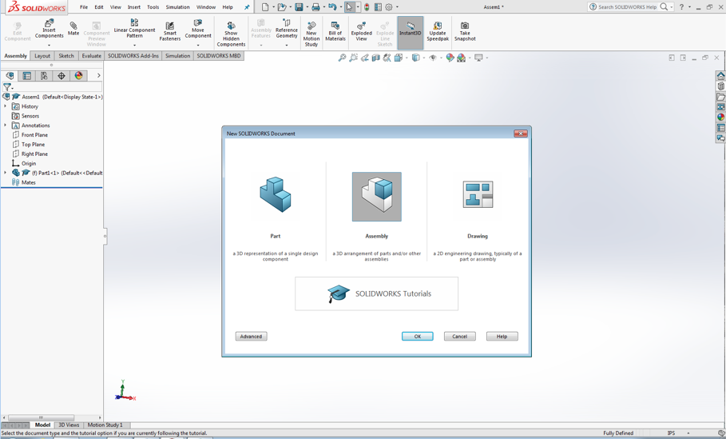Image resolution: width=726 pixels, height=439 pixels.
Task: Open SOLIDWORKS Tutorials from the dialog
Action: pos(376,293)
